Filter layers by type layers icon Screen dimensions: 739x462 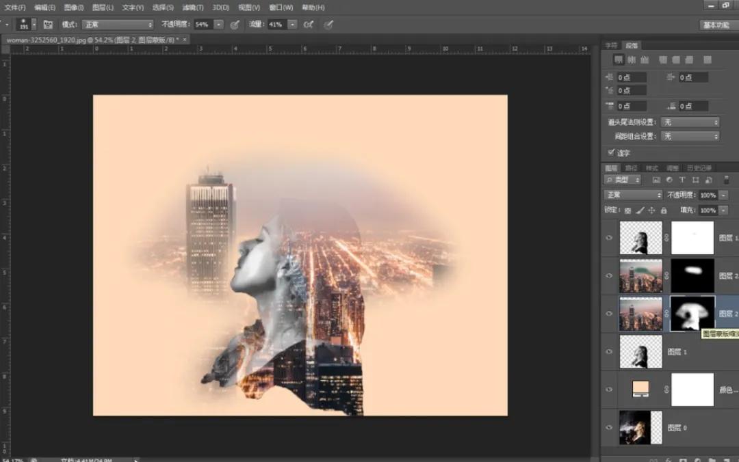[682, 180]
